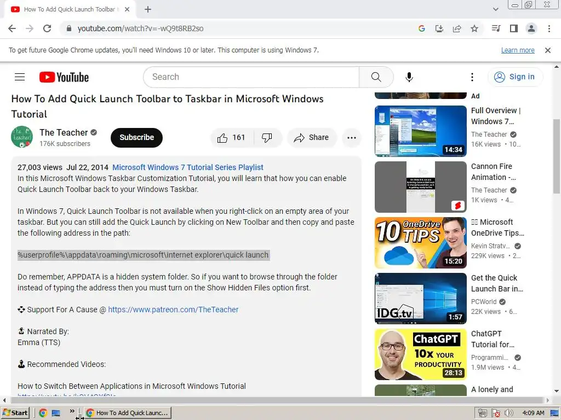Open the Chrome three-dot menu
Screen dimensions: 561x420
(x=549, y=28)
